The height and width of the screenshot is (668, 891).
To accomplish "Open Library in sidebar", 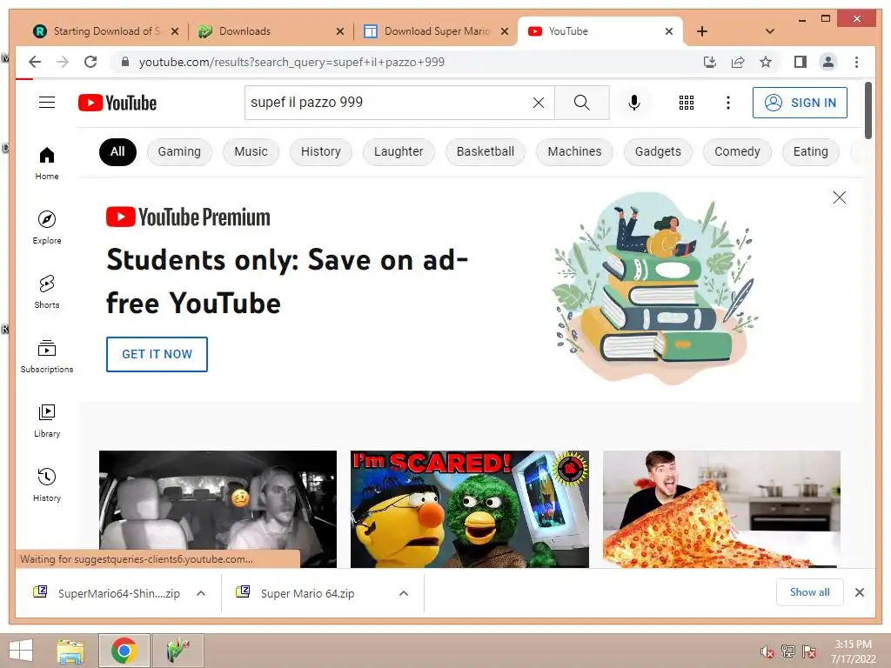I will [47, 420].
